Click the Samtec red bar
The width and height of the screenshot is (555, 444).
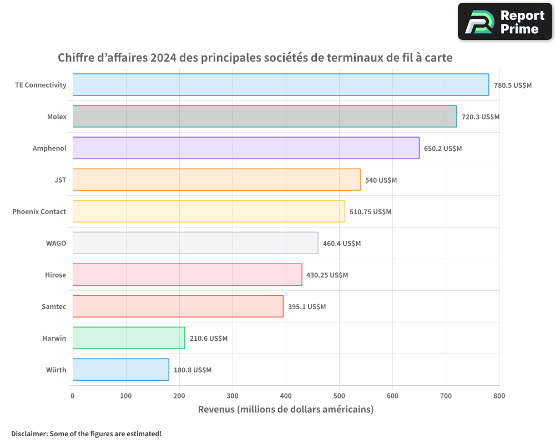point(178,306)
